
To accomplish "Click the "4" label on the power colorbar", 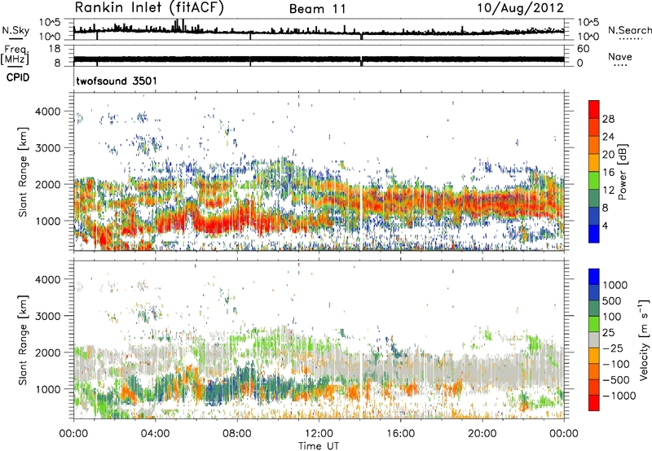I will pos(606,225).
